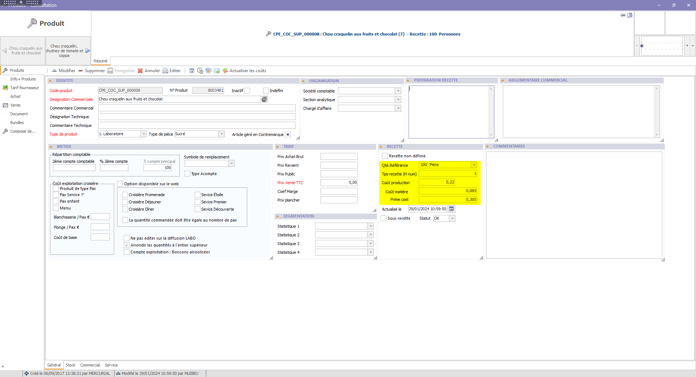
Task: Click the printer icon for Editer
Action: click(165, 71)
